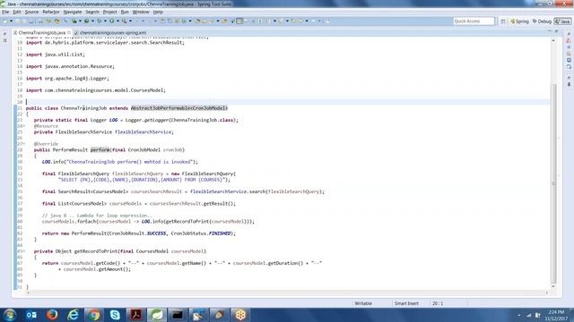Open the Project menu

click(109, 12)
